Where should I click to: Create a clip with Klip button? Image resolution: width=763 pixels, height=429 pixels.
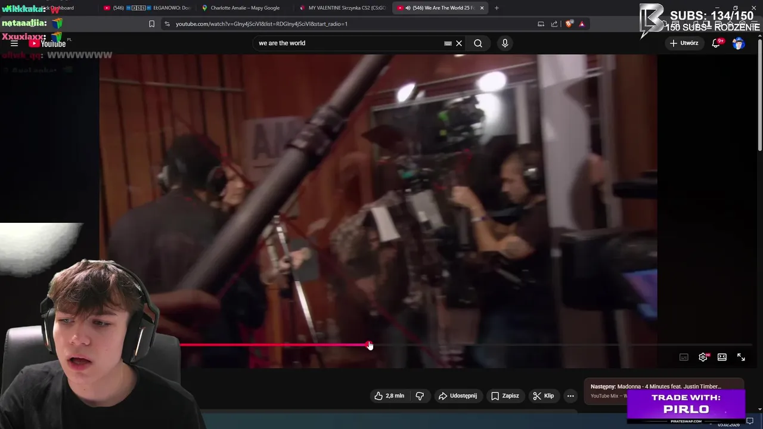pyautogui.click(x=543, y=396)
